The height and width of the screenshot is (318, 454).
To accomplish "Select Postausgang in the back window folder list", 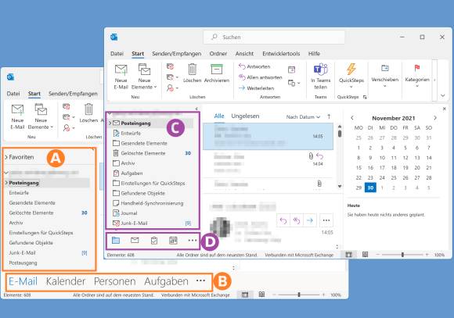I will [23, 263].
